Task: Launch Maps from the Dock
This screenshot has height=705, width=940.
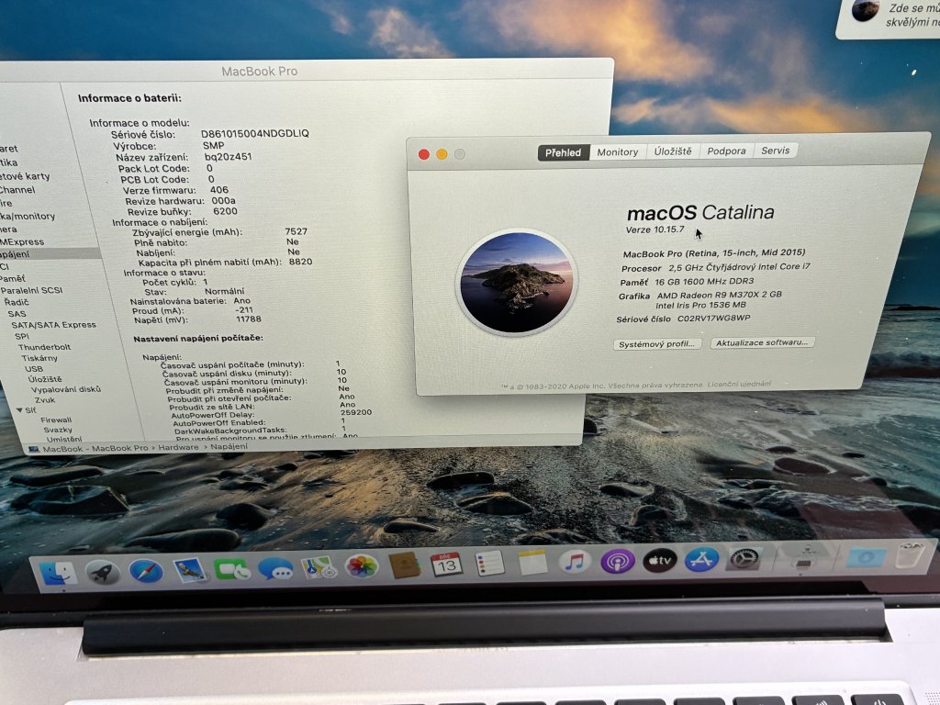Action: click(x=319, y=567)
